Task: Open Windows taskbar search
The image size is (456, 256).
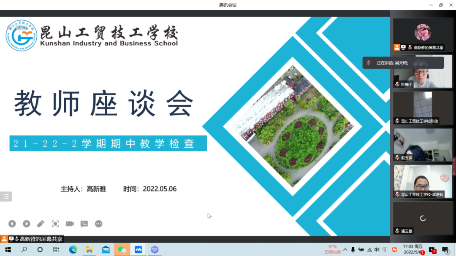Action: pyautogui.click(x=24, y=250)
